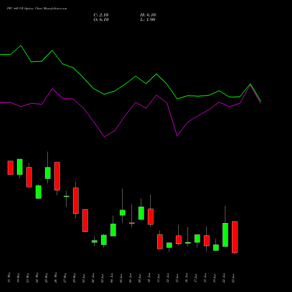This screenshot has height=292, width=292.
Task: Click the red candle for 29 May
Action: tap(76, 200)
